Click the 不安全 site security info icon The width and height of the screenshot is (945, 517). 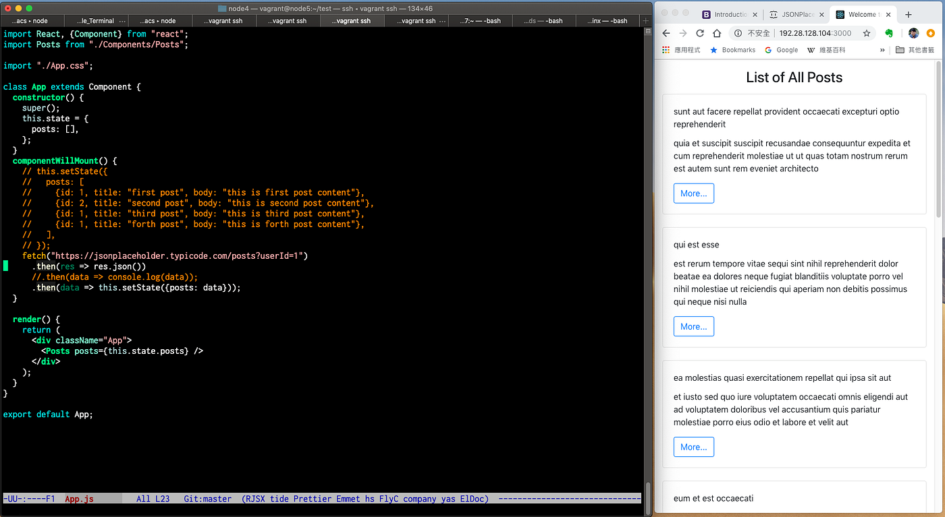738,33
